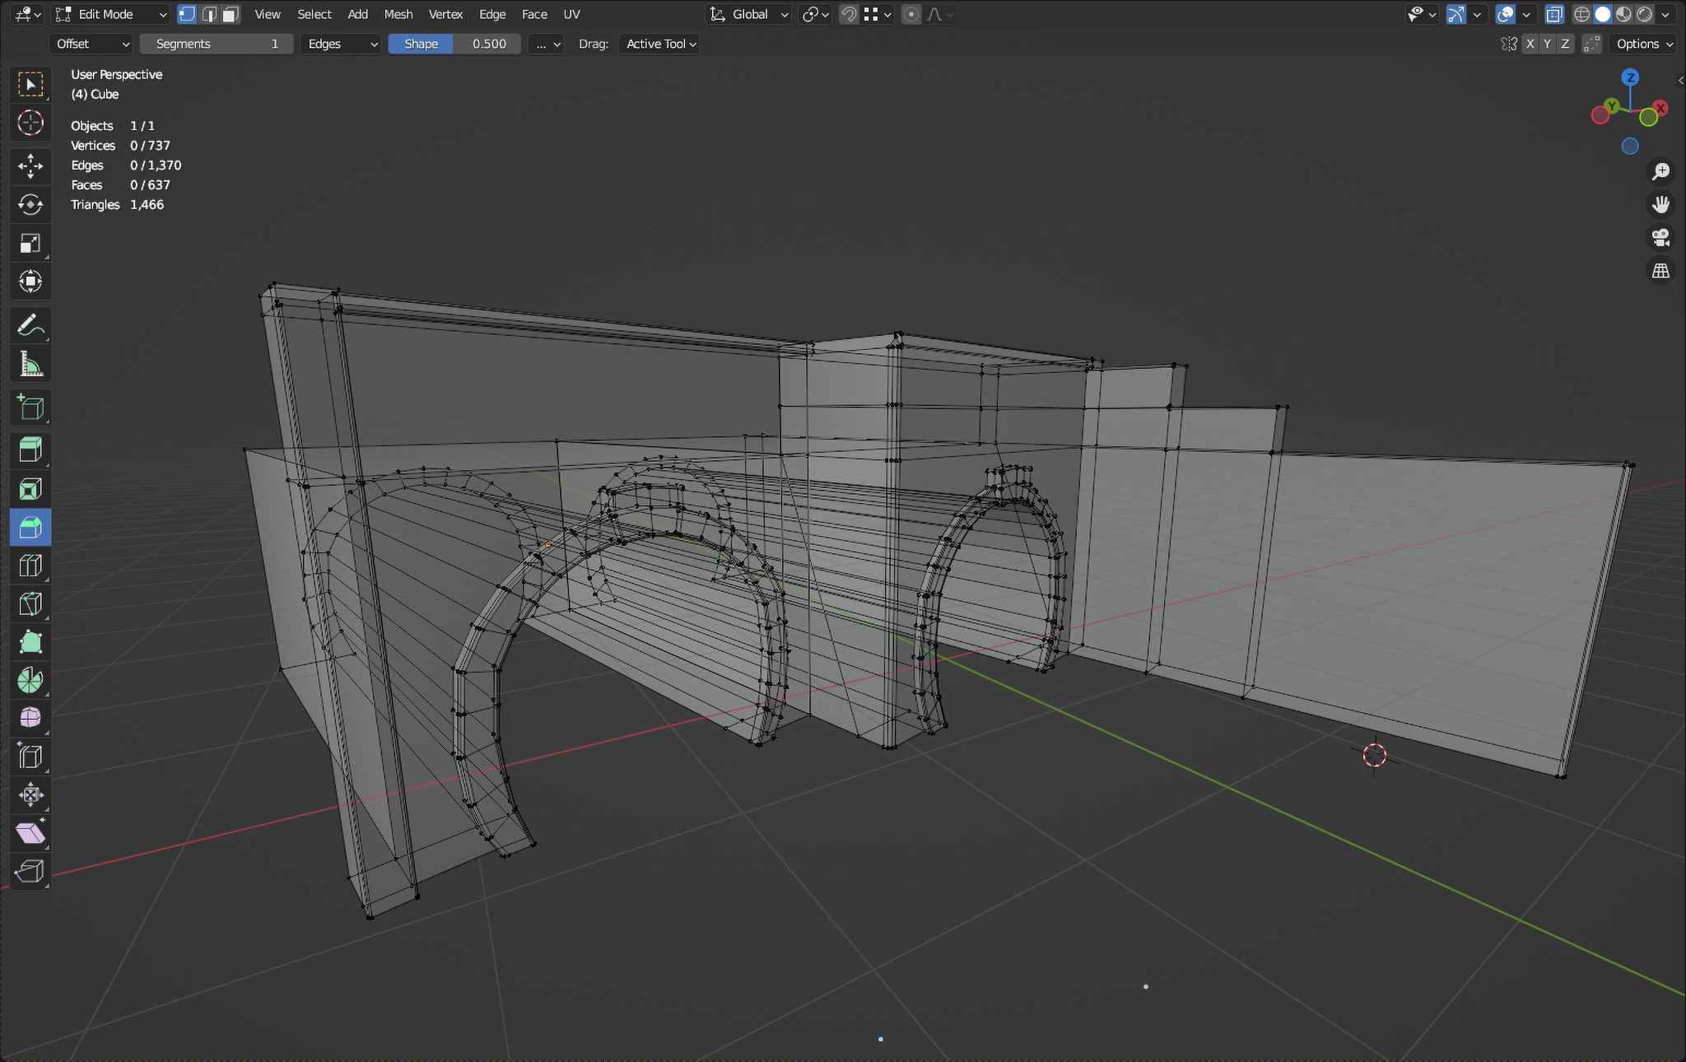Switch to material preview shading
This screenshot has height=1062, width=1686.
[1623, 14]
